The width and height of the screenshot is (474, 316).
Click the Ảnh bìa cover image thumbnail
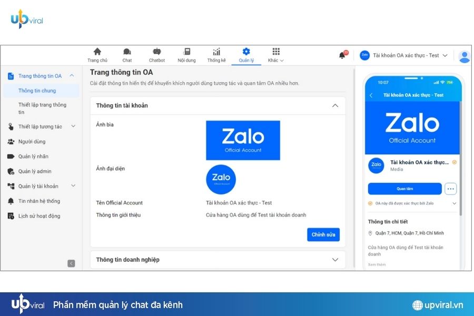coord(243,140)
